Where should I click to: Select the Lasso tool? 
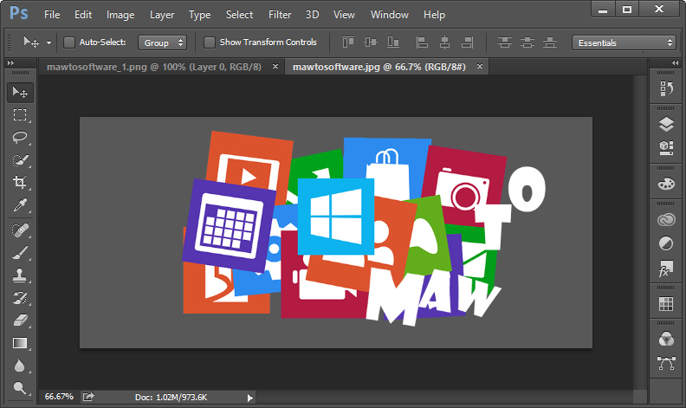20,138
